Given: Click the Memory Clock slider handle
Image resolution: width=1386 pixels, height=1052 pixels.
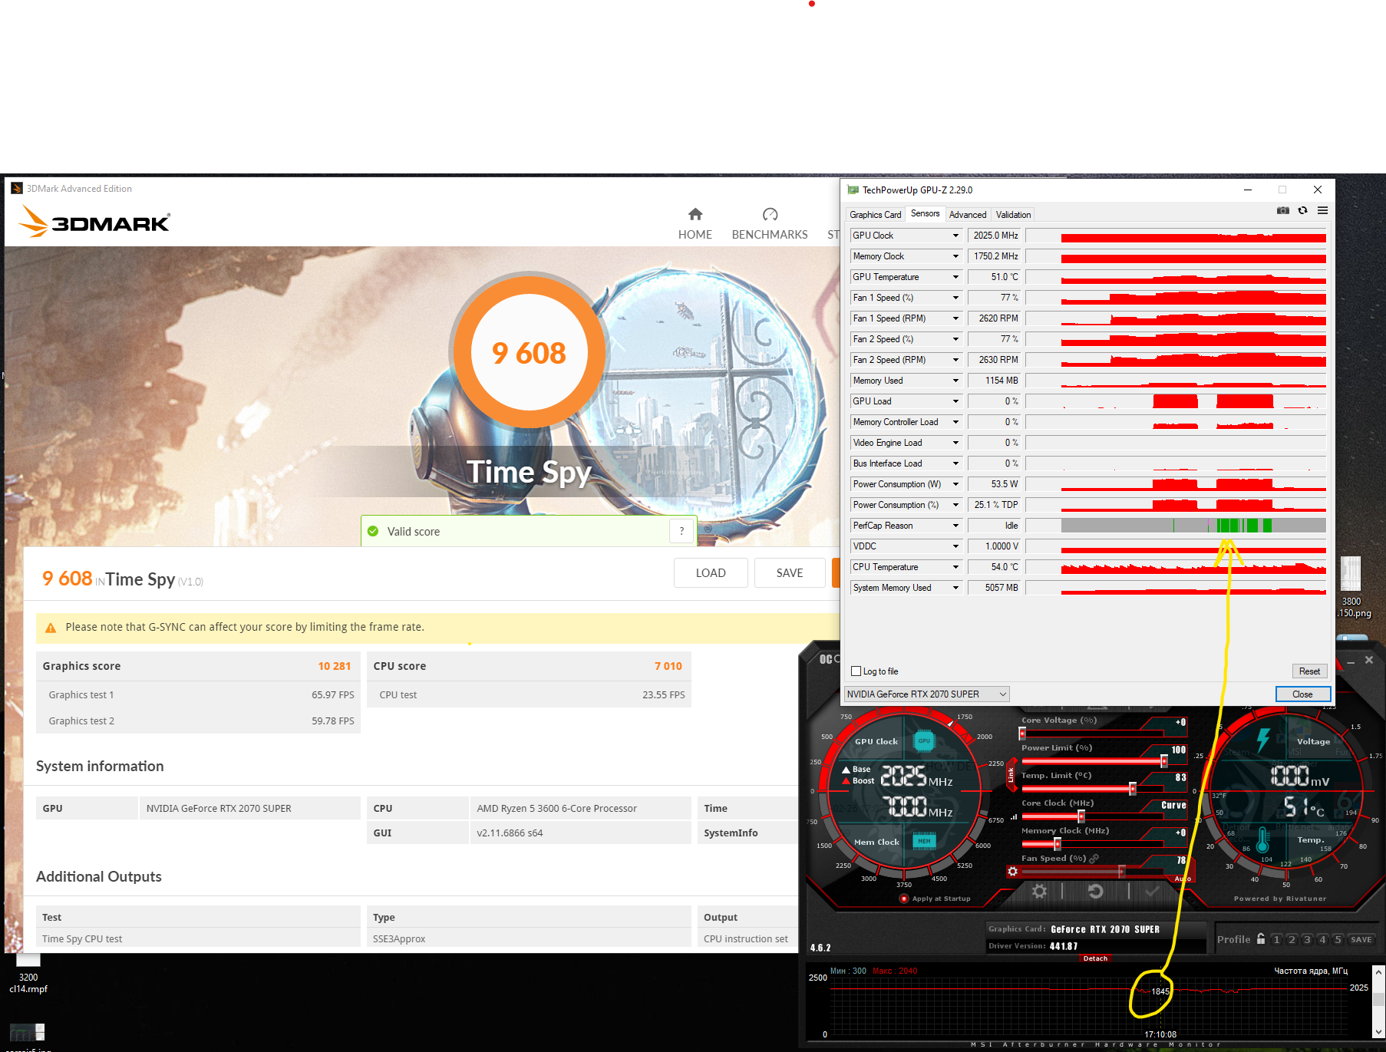Looking at the screenshot, I should [x=1058, y=844].
